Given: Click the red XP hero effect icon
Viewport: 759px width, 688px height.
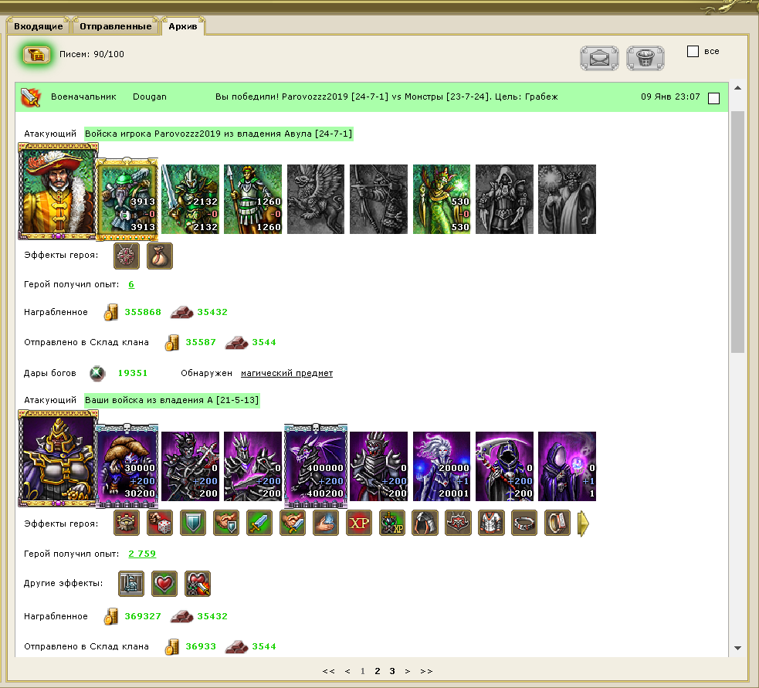Looking at the screenshot, I should 359,524.
